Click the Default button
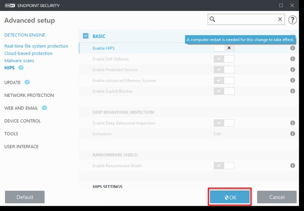The height and width of the screenshot is (211, 304). tap(25, 197)
